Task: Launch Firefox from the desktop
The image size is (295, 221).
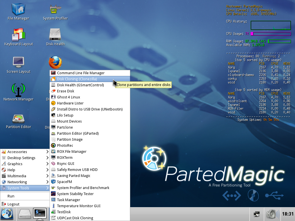Action: point(55,62)
